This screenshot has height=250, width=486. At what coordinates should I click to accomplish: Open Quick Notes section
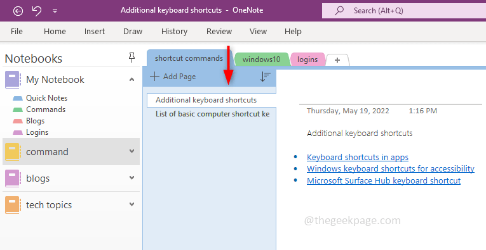(x=46, y=98)
